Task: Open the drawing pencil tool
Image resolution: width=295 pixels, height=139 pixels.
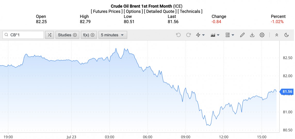Action: (242, 35)
